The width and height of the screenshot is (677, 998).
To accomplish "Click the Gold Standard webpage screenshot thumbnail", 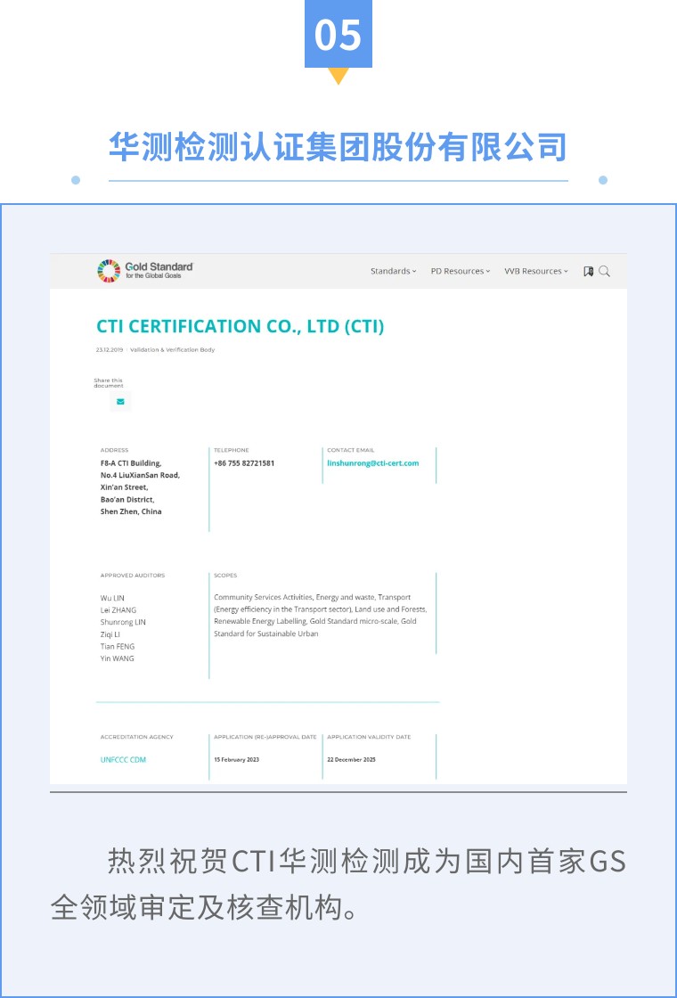I will [x=338, y=519].
